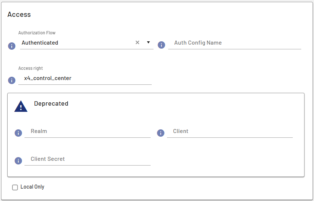Click the x4_control_center access right field
The image size is (314, 201).
85,78
